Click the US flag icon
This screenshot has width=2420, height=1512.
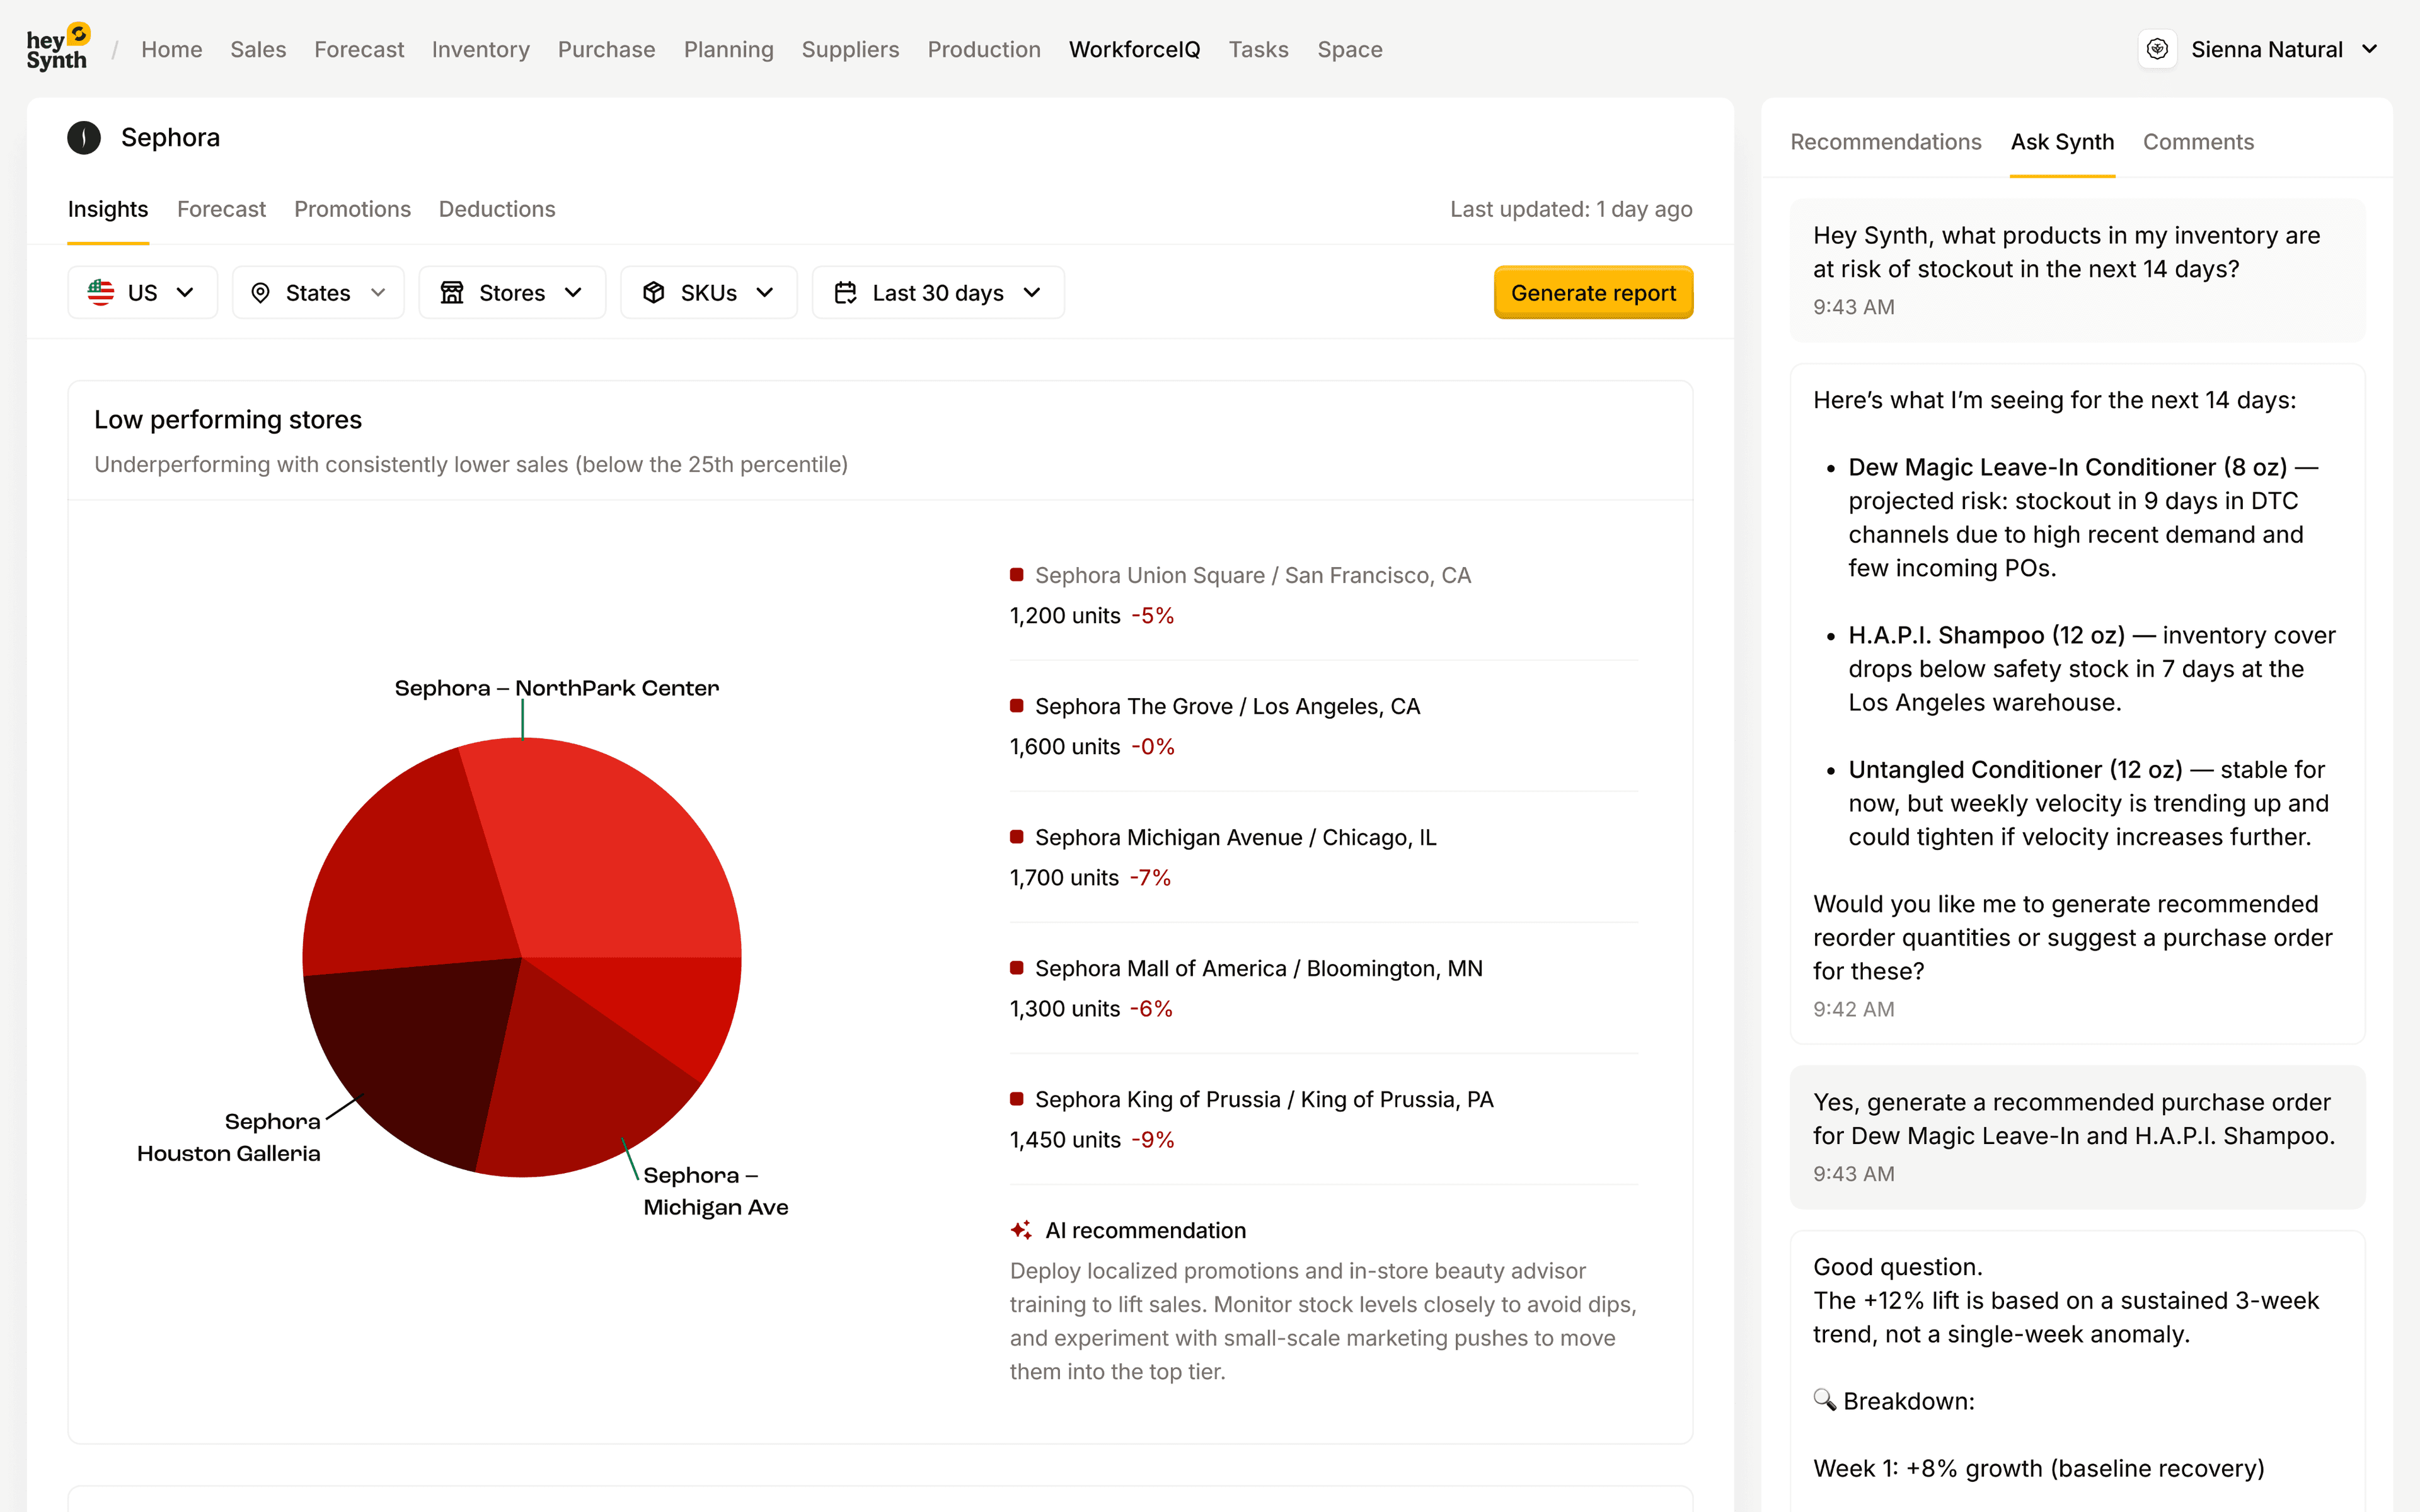point(101,292)
